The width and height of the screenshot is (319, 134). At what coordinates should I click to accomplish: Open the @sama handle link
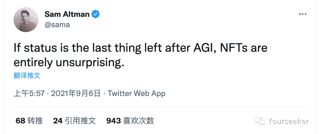point(57,25)
